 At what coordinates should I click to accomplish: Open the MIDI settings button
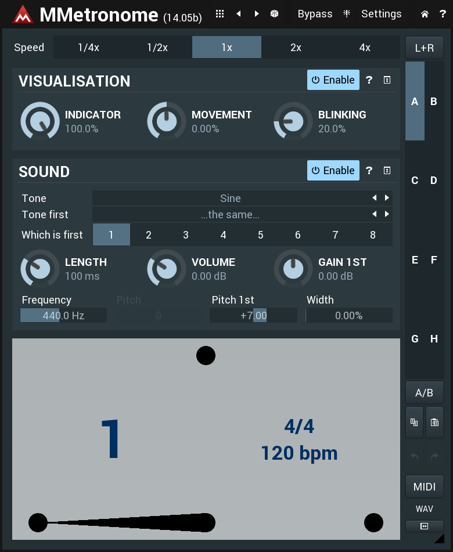point(425,486)
